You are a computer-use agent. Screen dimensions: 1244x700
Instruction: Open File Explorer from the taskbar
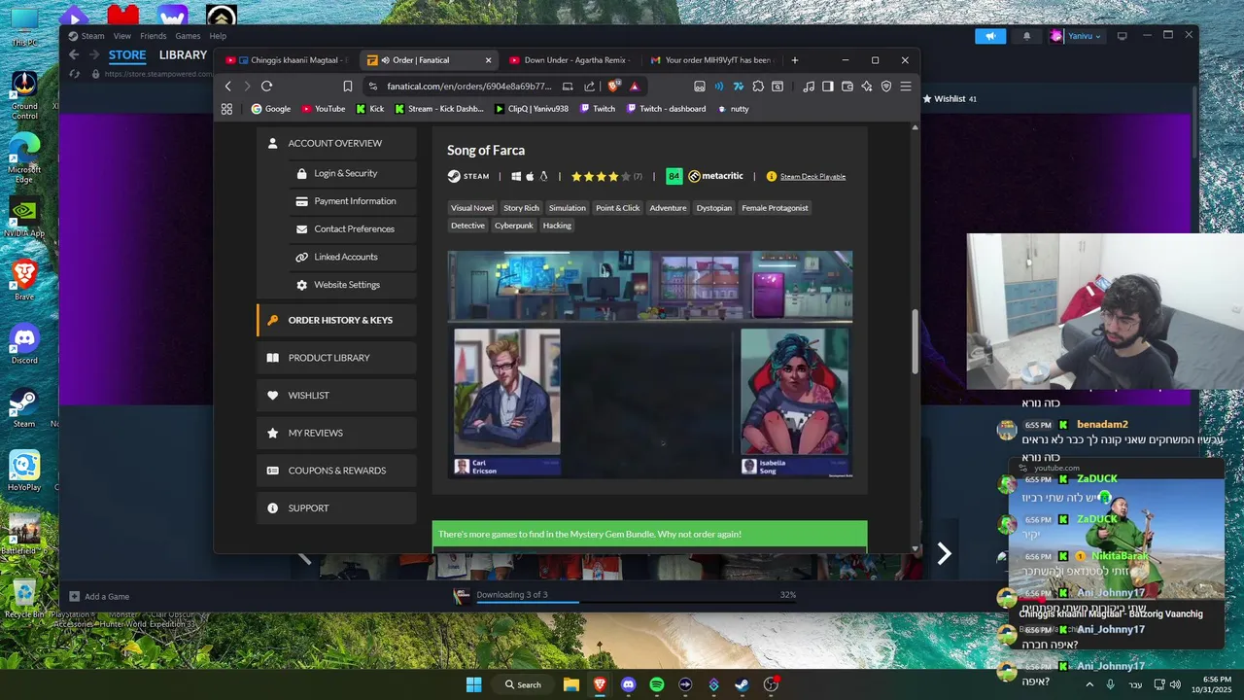(570, 684)
